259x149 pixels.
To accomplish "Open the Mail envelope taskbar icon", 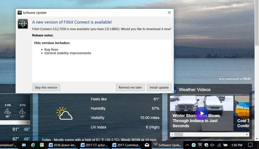I will (x=147, y=145).
